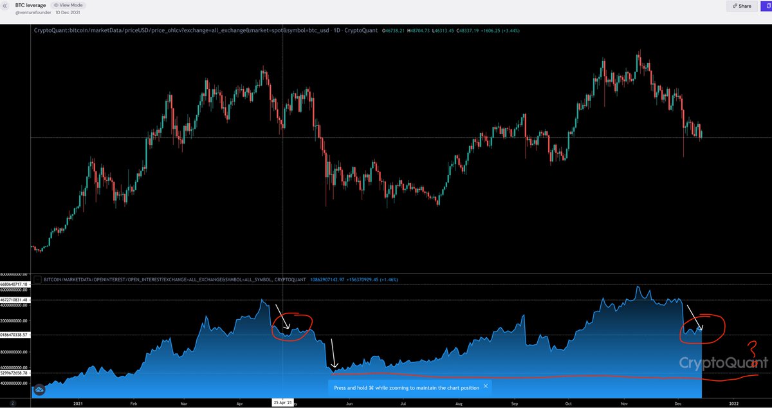Click the BTC leverage idea title

[x=30, y=5]
